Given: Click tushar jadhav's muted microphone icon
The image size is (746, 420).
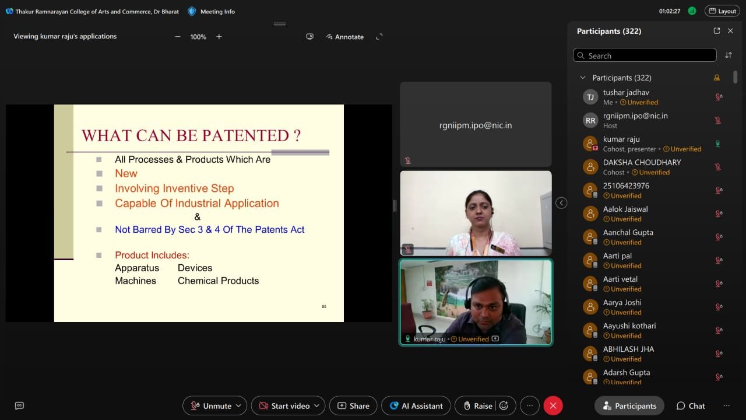Looking at the screenshot, I should [719, 97].
